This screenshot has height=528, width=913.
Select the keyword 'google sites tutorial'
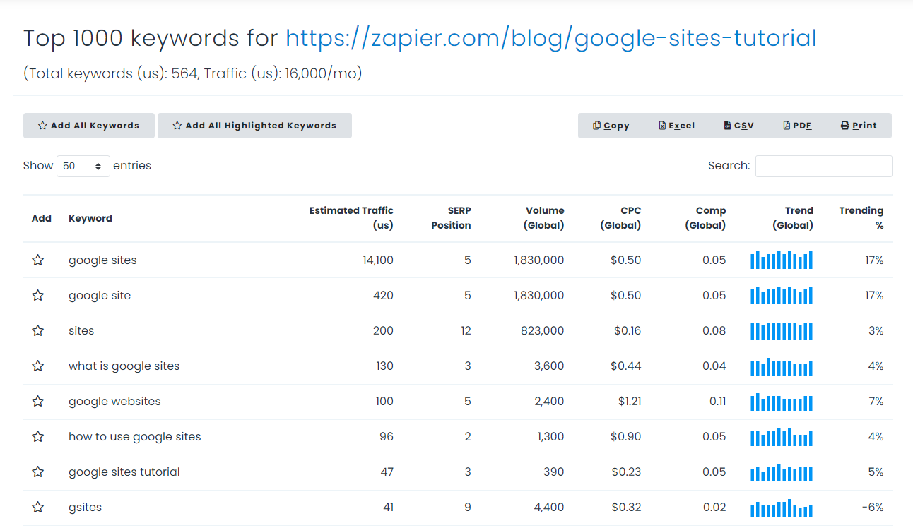pyautogui.click(x=124, y=472)
